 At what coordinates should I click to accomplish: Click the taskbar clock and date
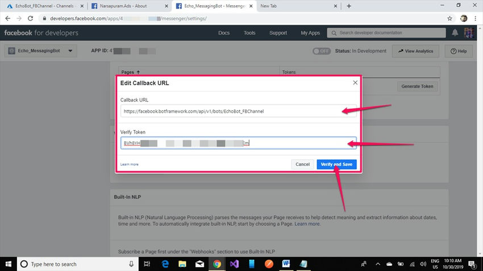point(453,264)
